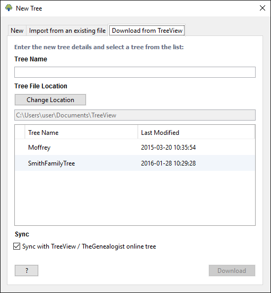The height and width of the screenshot is (293, 271).
Task: Sort by the Last Modified column header
Action: click(x=196, y=133)
